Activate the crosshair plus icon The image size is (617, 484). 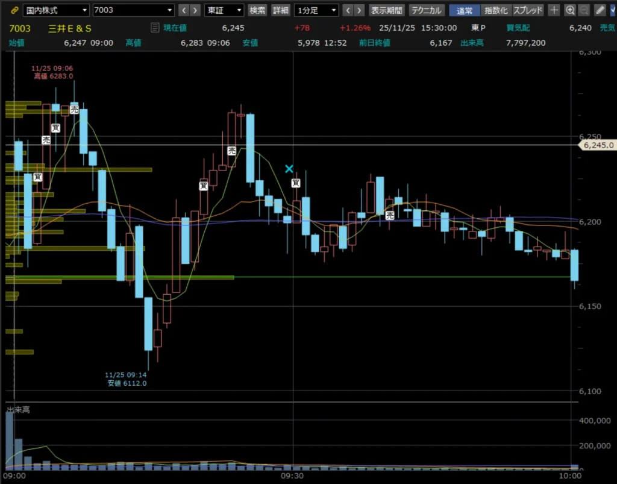[x=555, y=10]
